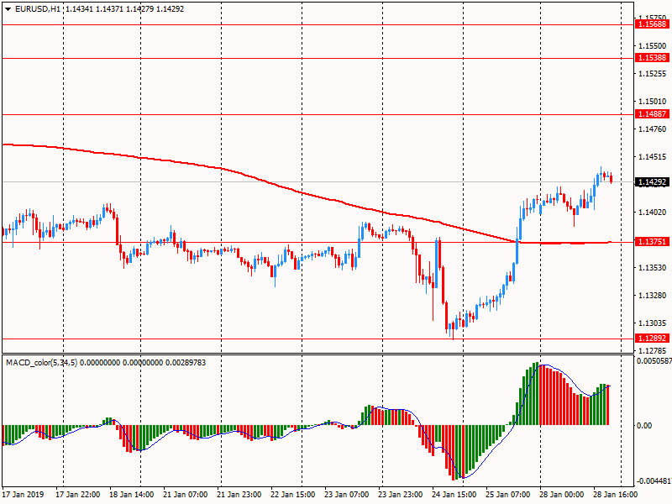Click the 1.14515 price scale value
Screen dimensions: 672x504
[653, 157]
